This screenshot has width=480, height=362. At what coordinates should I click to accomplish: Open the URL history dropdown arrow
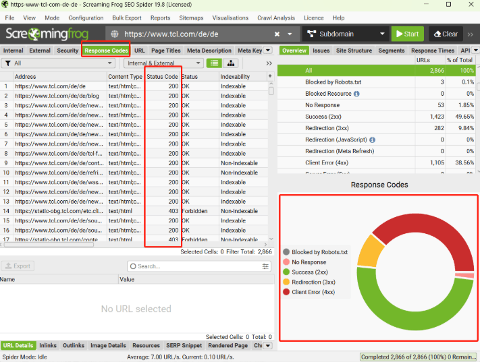[x=291, y=34]
